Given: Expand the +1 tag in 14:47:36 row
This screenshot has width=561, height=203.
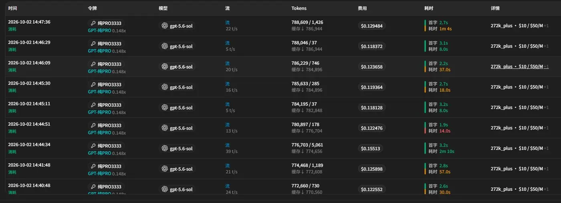Looking at the screenshot, I should tap(546, 26).
